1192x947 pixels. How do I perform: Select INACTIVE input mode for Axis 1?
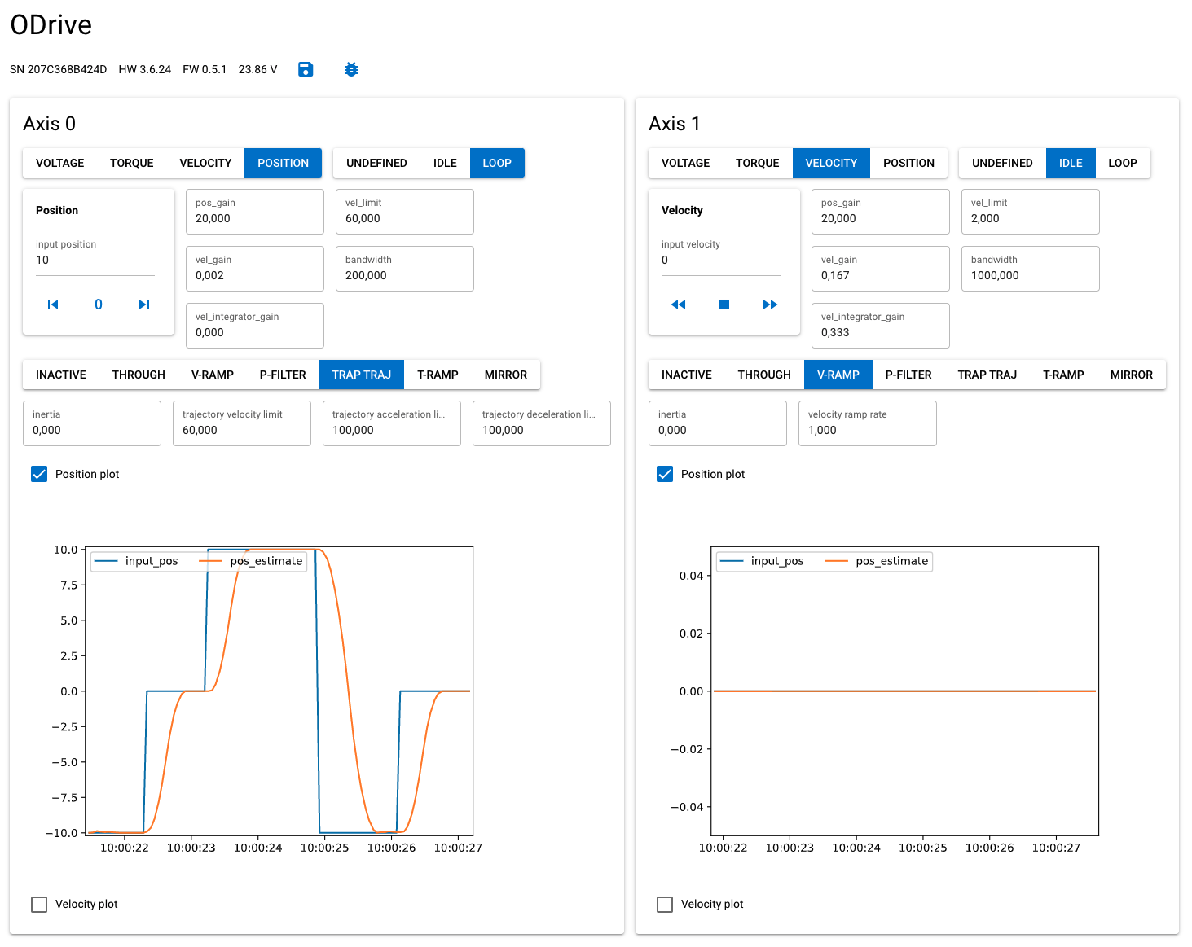(687, 375)
